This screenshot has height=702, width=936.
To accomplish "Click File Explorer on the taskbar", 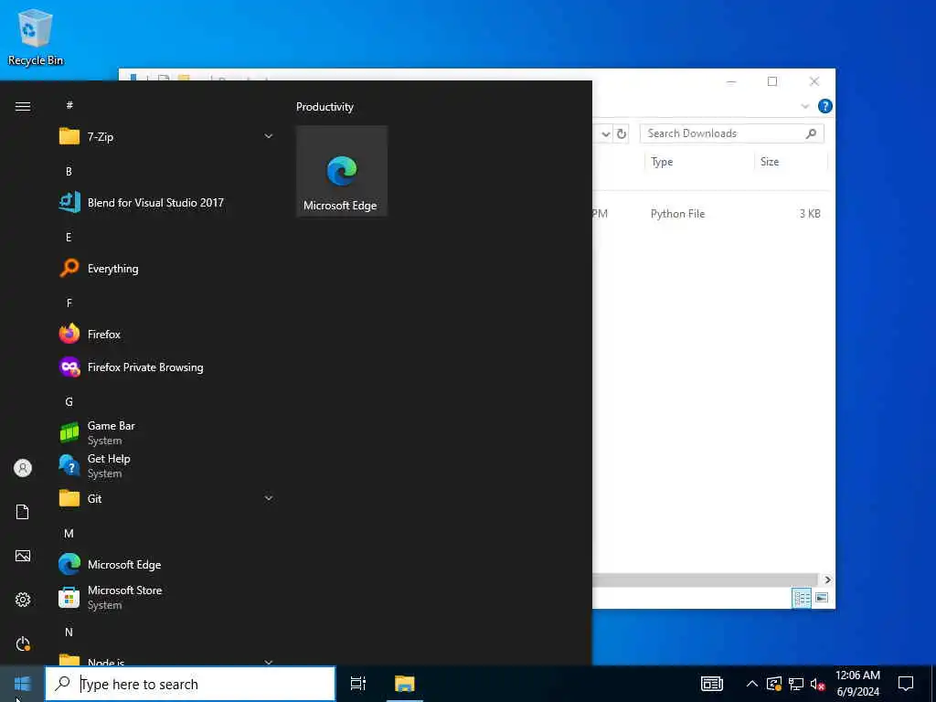I will point(405,684).
